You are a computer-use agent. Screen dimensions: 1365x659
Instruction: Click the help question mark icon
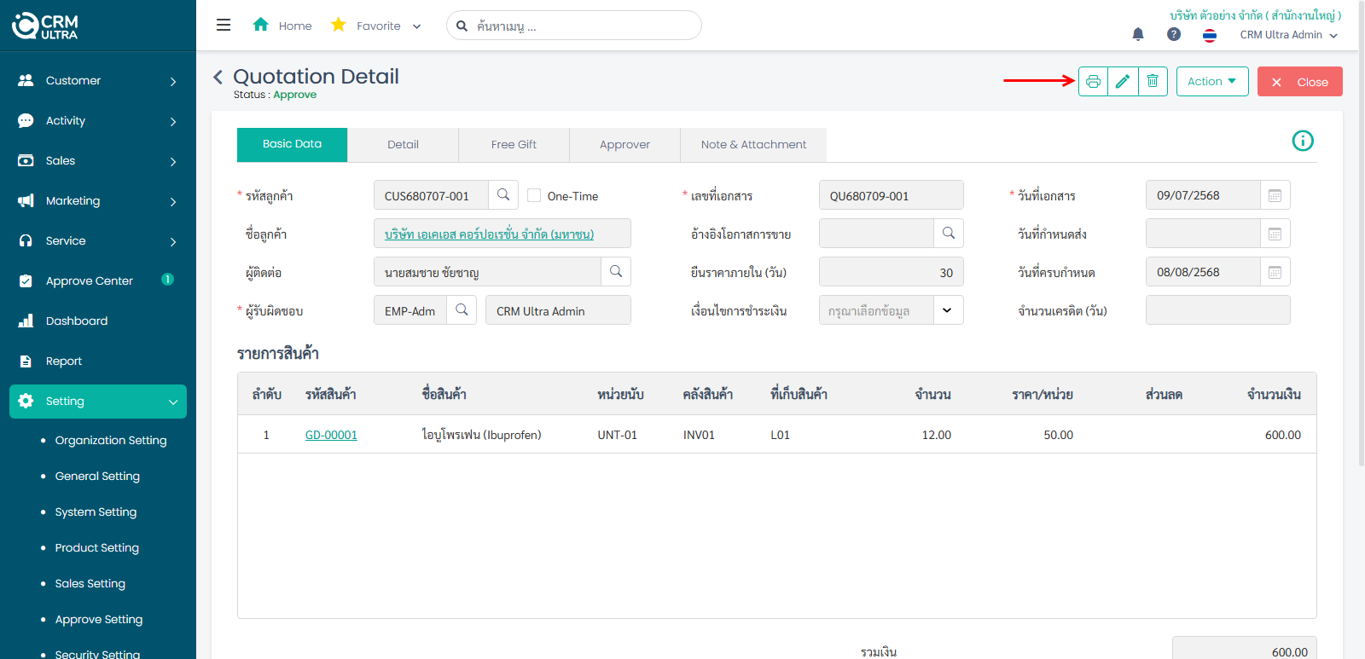coord(1174,34)
